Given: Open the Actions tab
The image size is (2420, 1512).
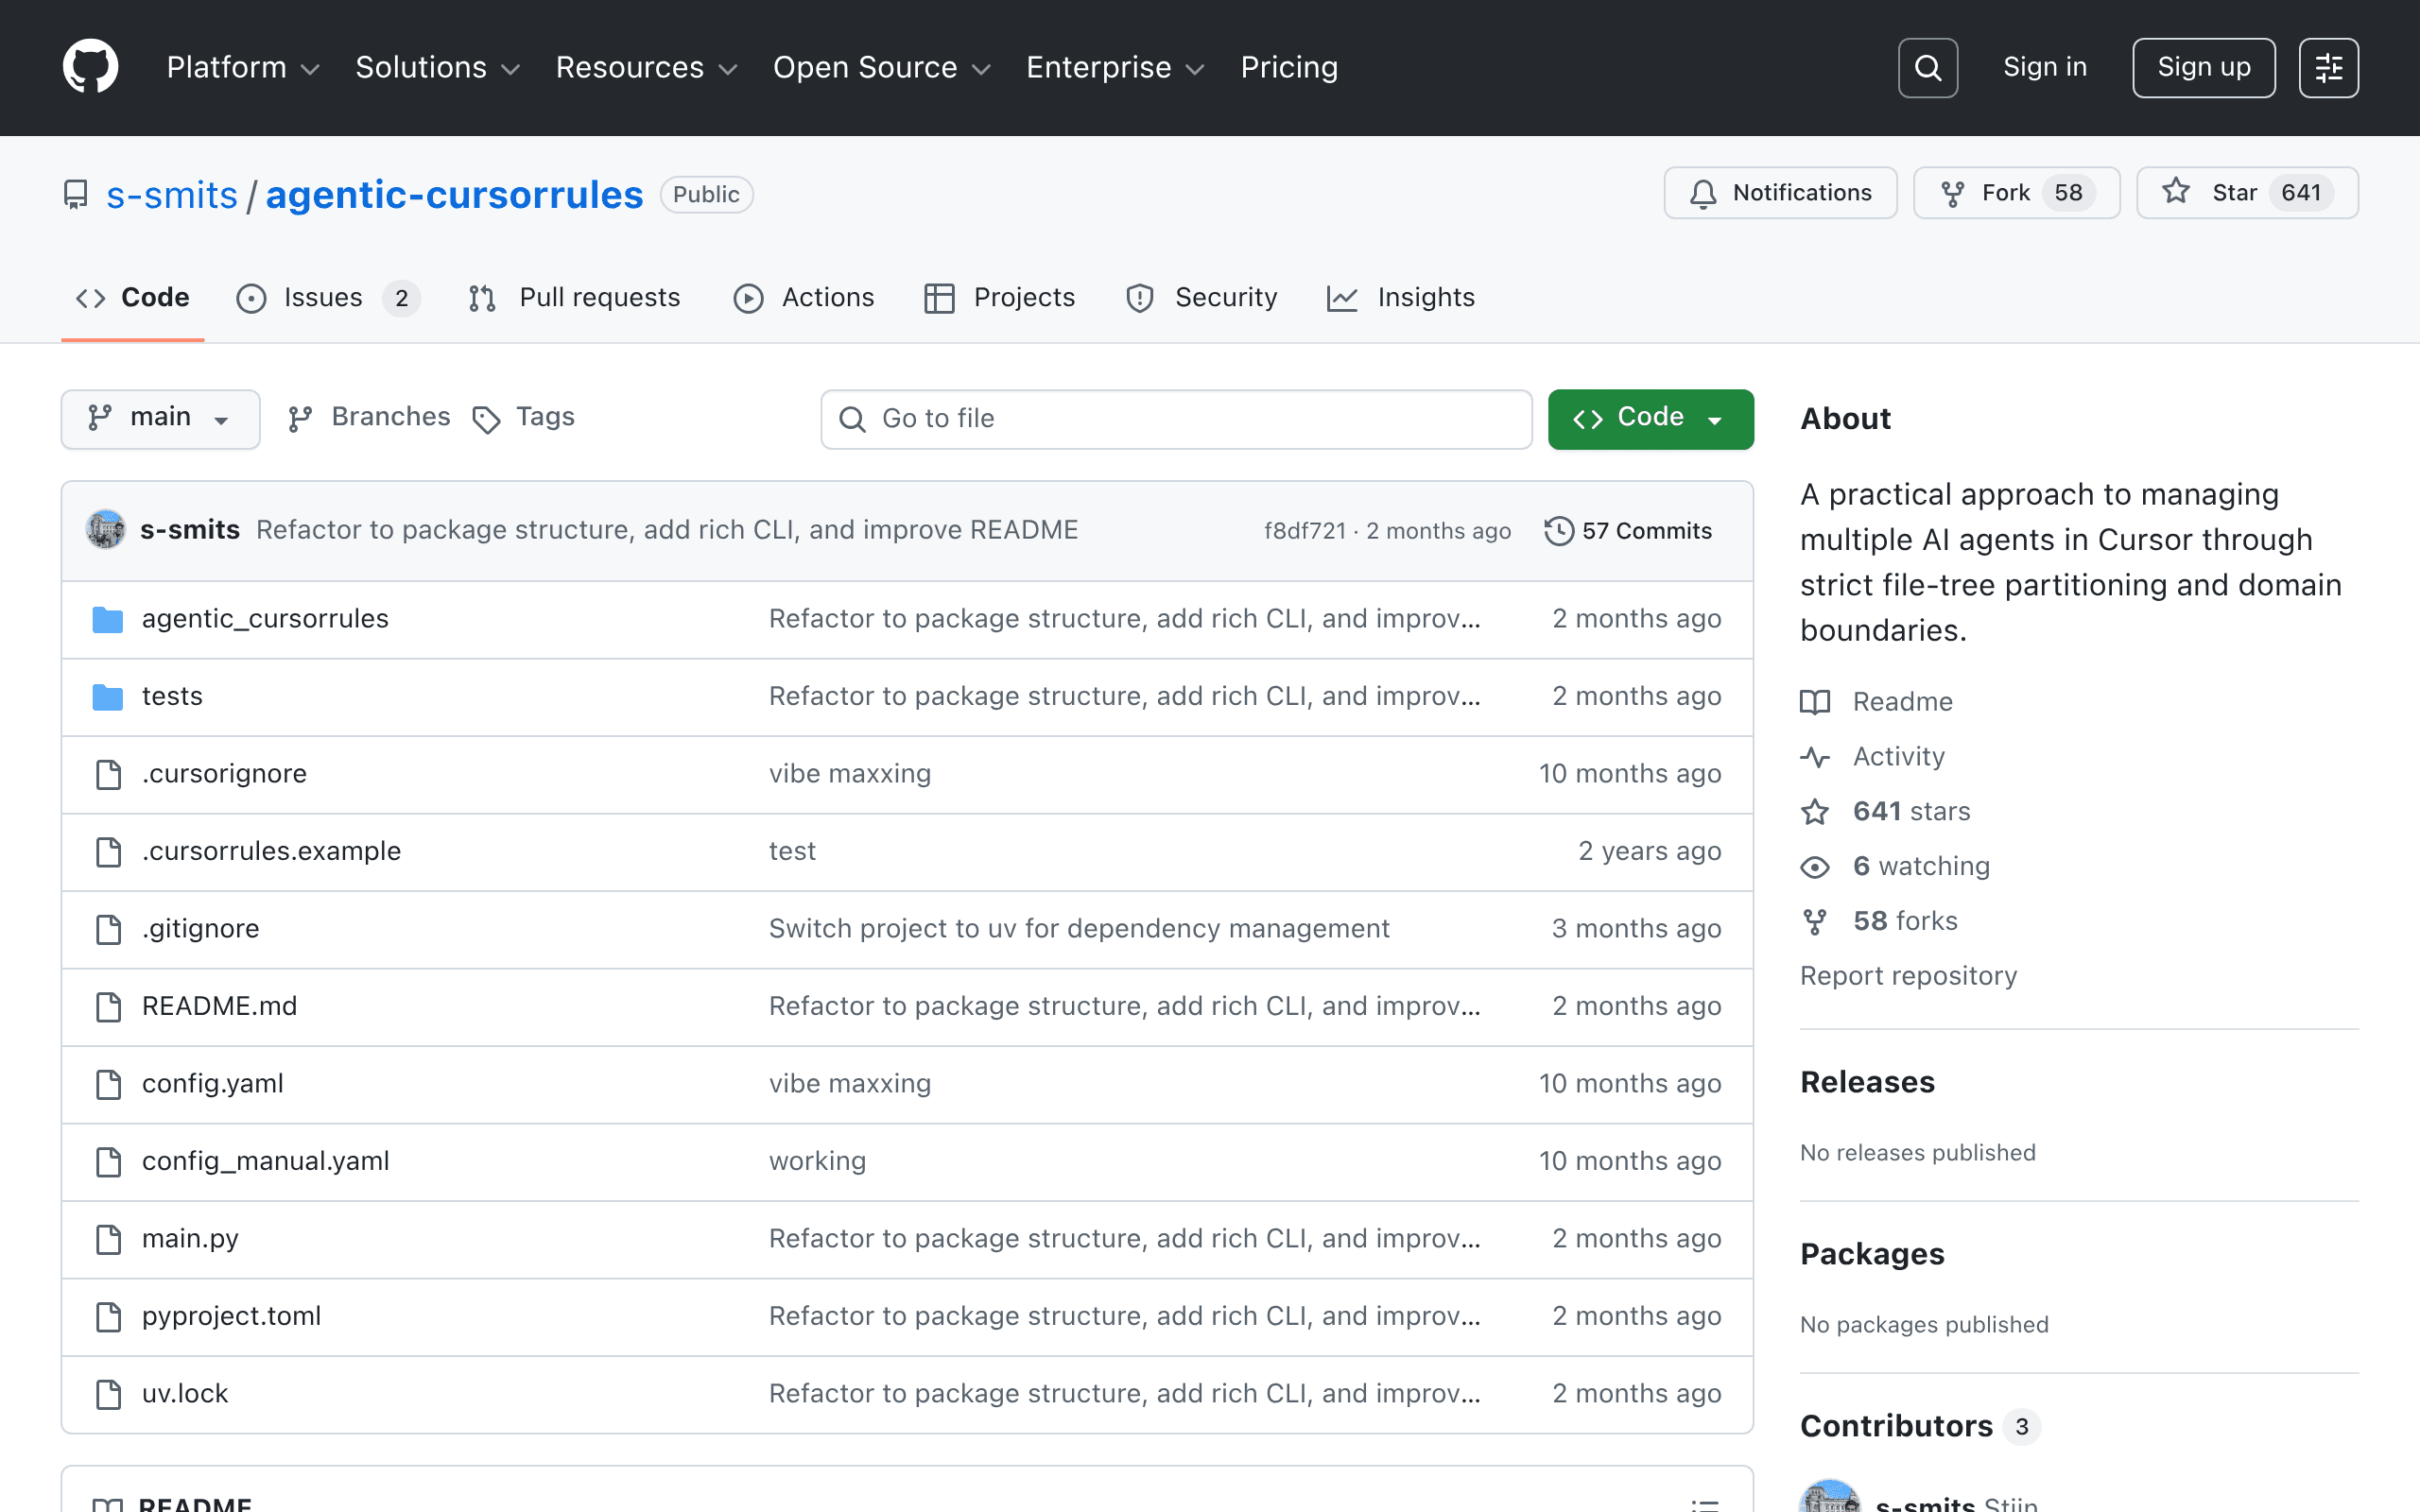Looking at the screenshot, I should (x=804, y=298).
